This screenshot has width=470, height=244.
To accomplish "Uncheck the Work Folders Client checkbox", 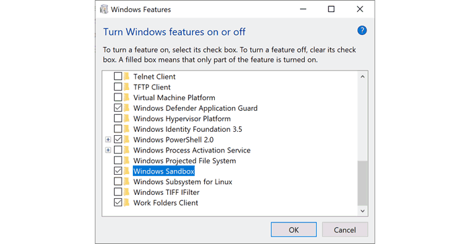I will tap(118, 202).
